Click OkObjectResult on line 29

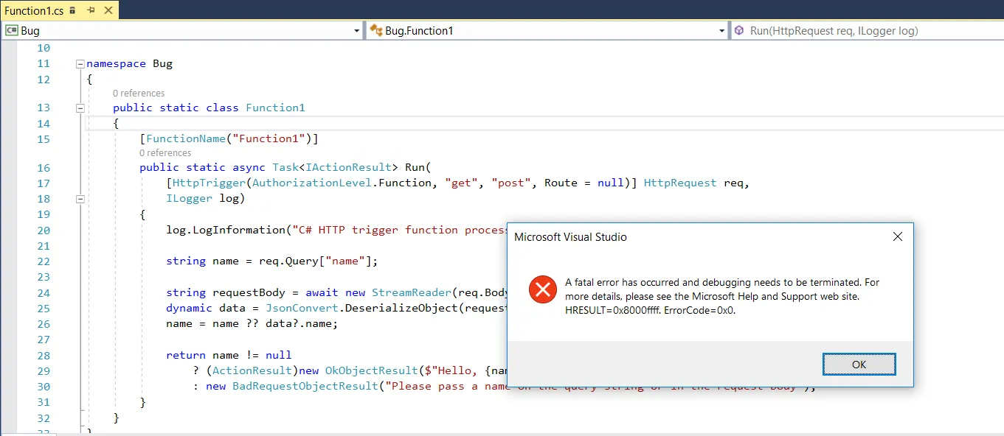pos(372,370)
